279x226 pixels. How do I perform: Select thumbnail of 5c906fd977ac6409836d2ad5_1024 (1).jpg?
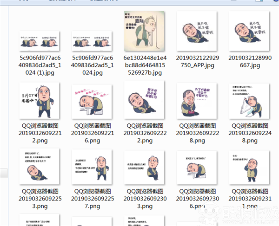coord(39,41)
